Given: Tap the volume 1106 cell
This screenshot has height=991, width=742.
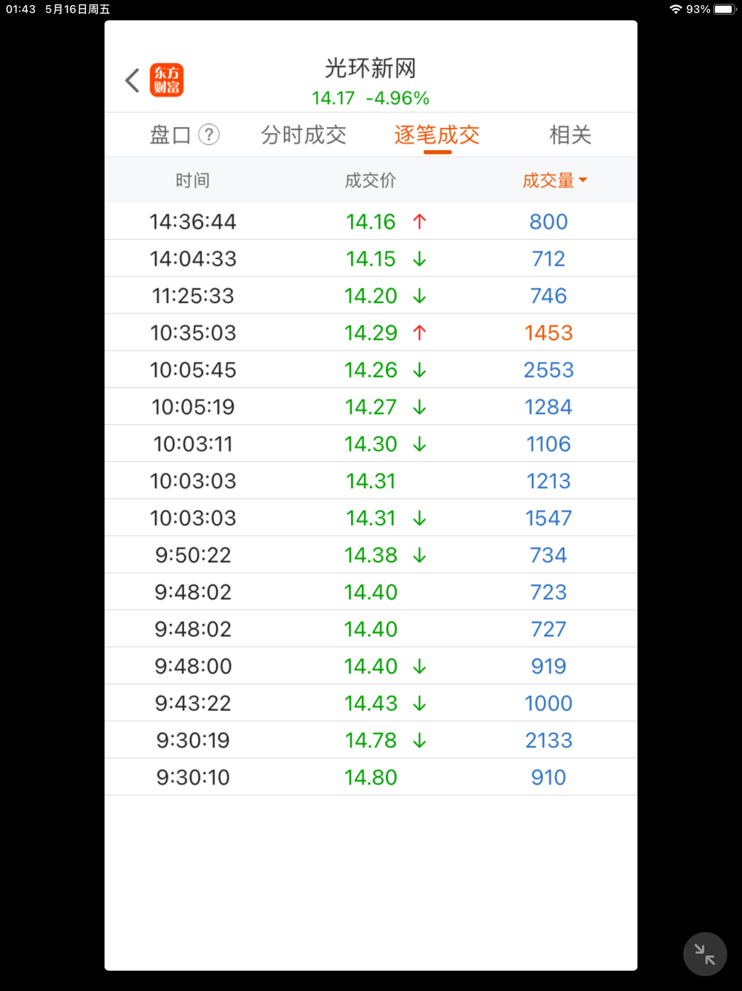Looking at the screenshot, I should tap(548, 444).
